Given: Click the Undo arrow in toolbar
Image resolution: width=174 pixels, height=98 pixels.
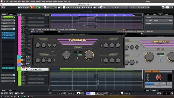Looking at the screenshot, I should click(x=2, y=7).
